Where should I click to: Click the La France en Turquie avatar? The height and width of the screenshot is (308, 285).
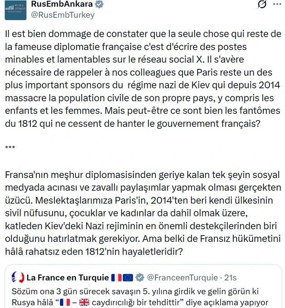(17, 276)
